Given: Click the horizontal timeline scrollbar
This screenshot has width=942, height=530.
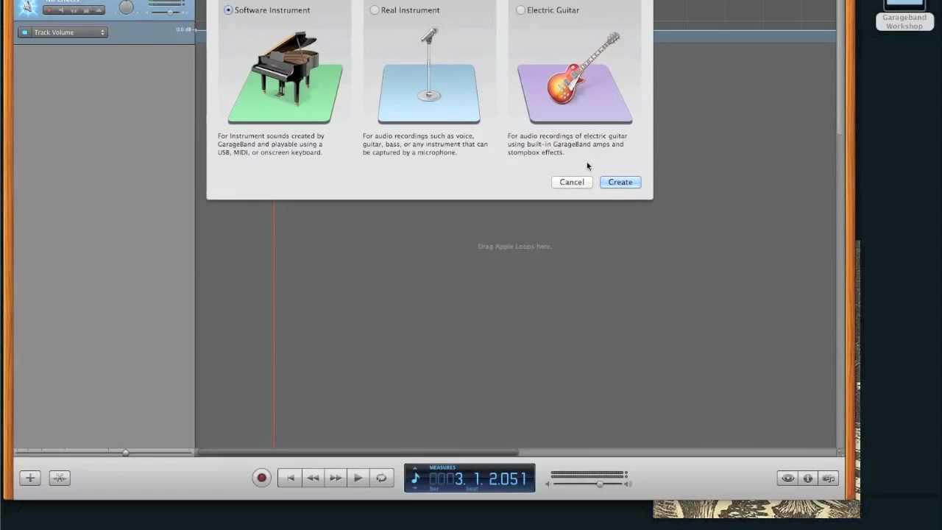Looking at the screenshot, I should [x=358, y=452].
